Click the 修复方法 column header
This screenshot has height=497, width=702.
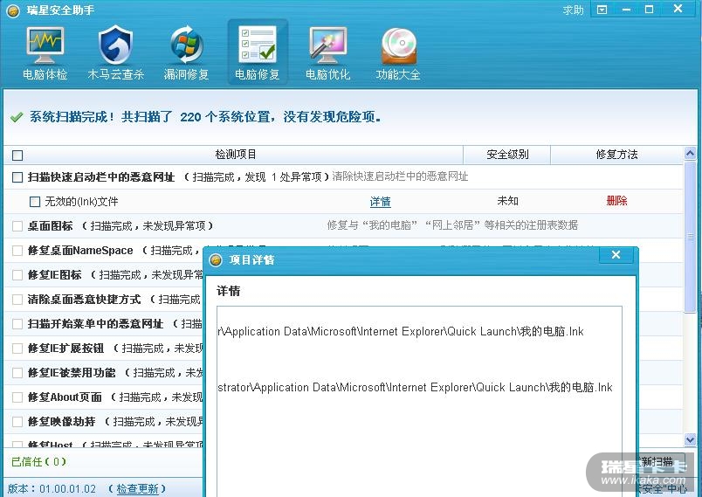(616, 155)
